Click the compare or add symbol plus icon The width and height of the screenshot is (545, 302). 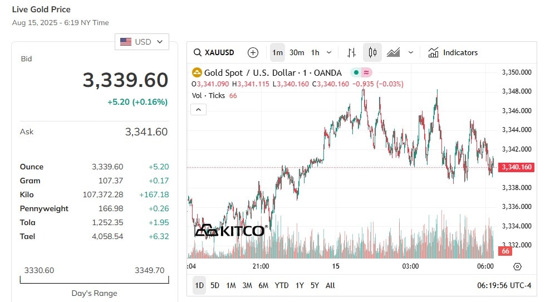coord(253,52)
